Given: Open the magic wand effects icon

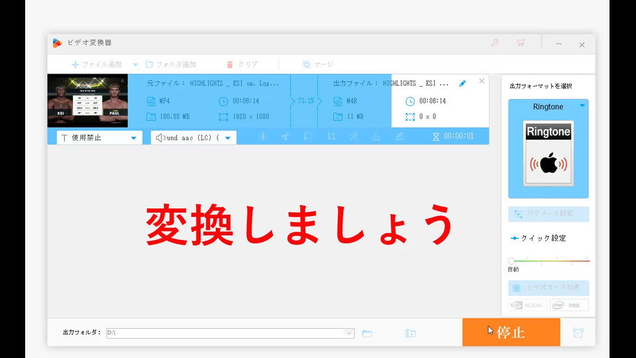Looking at the screenshot, I should [354, 137].
